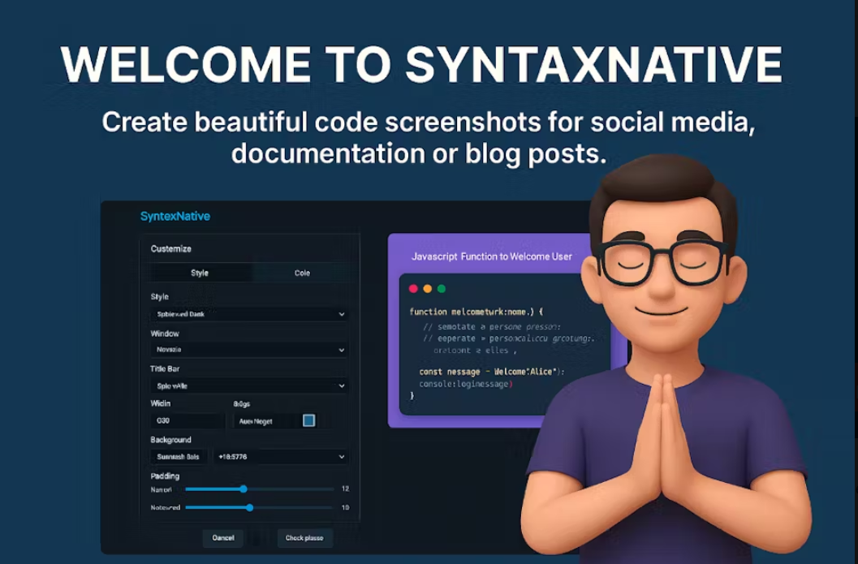Click the Sunmash Bals background field
The image size is (858, 564).
(x=179, y=456)
